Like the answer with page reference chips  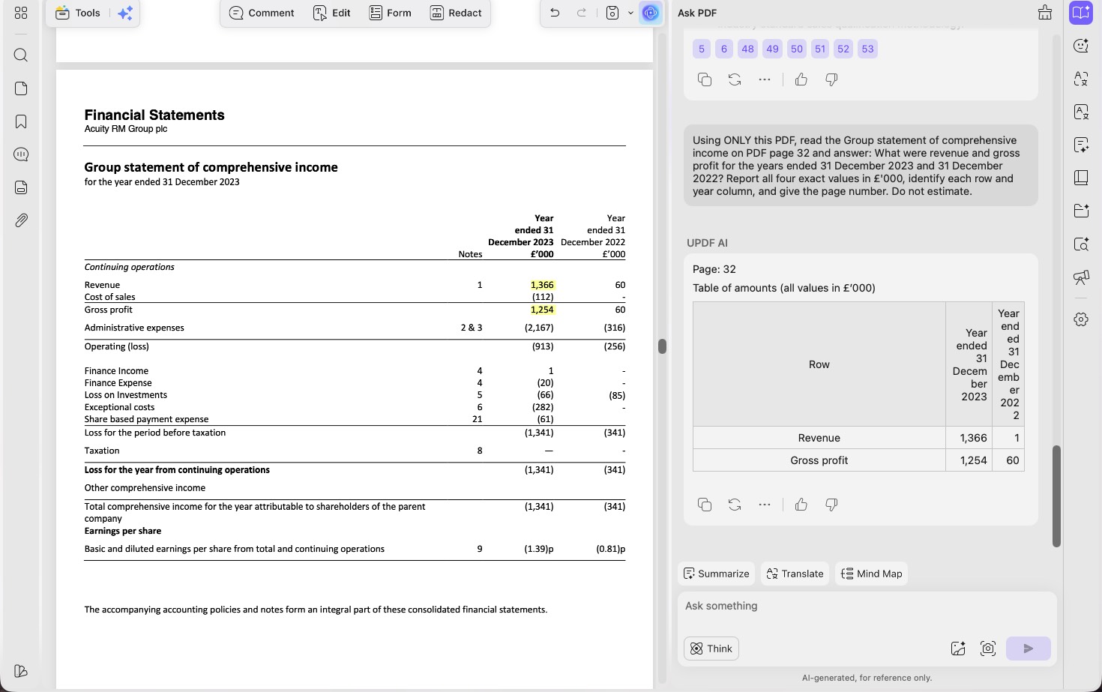(801, 79)
